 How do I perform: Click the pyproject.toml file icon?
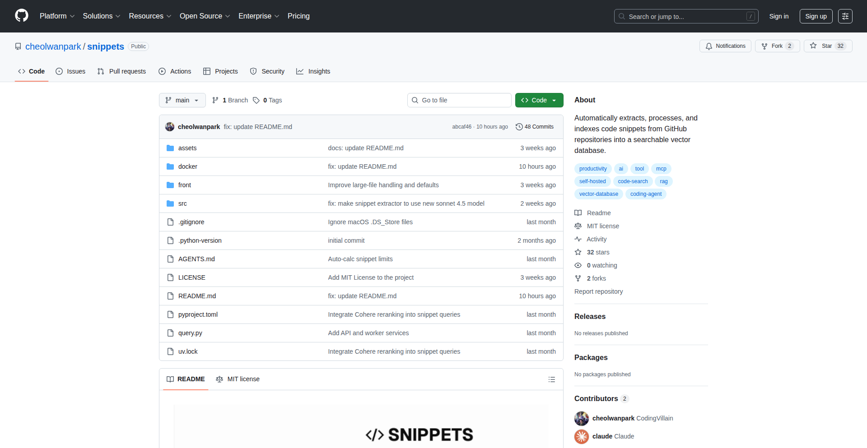[x=170, y=314]
